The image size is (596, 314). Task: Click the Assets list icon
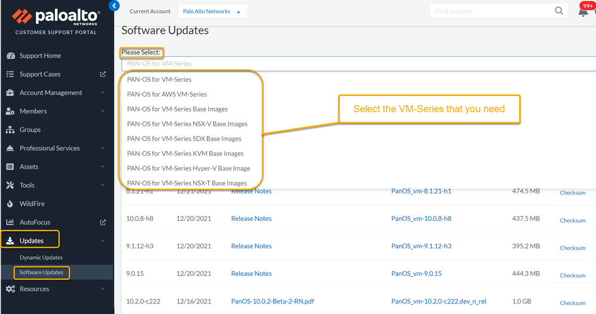(10, 167)
